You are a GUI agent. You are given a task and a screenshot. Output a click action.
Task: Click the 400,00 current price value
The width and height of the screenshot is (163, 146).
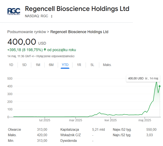pyautogui.click(x=22, y=42)
